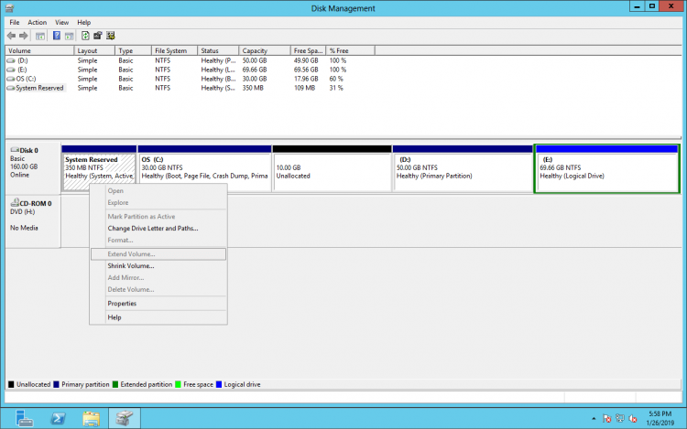Sort by the Layout column header

point(94,50)
